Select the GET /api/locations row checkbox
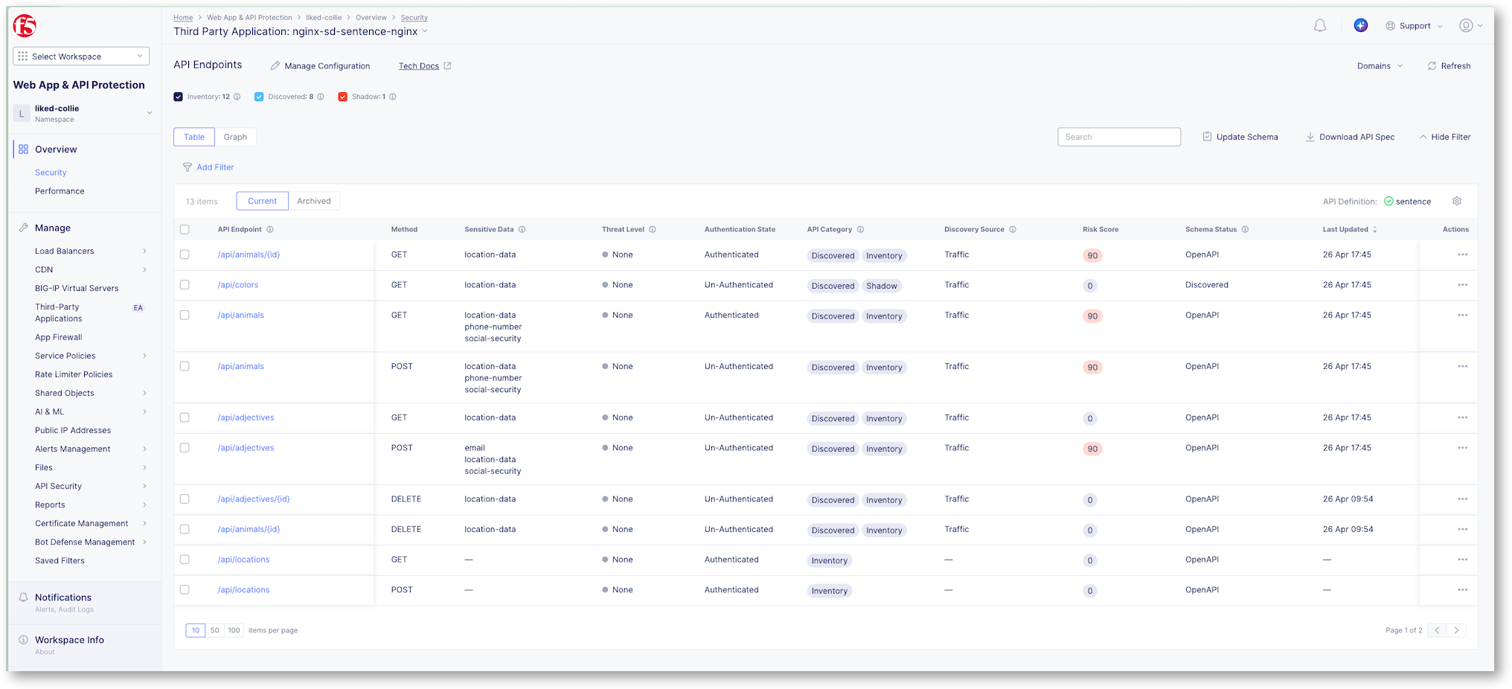This screenshot has height=689, width=1512. tap(185, 560)
